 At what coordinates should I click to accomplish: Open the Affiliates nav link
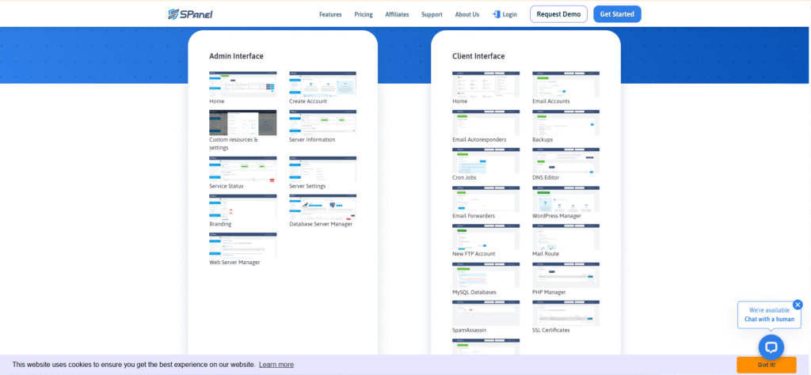(398, 14)
